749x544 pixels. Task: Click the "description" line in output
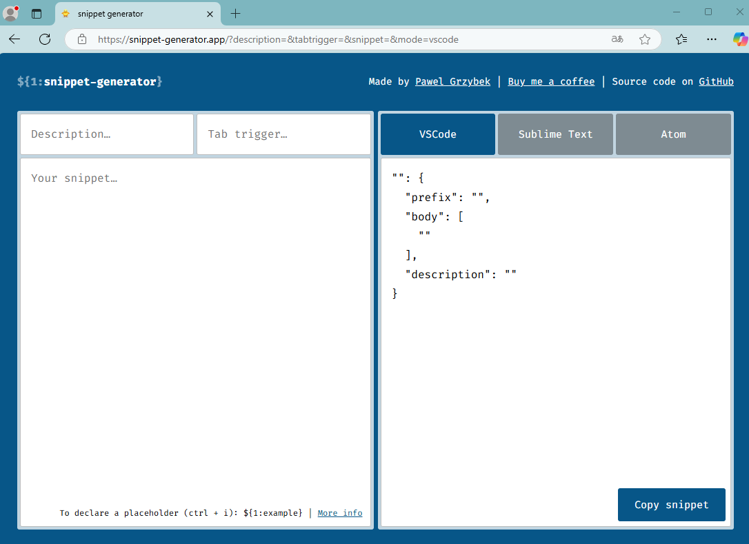click(x=461, y=275)
